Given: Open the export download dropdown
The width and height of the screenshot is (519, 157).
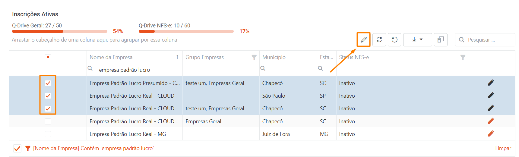Looking at the screenshot, I should click(x=417, y=40).
